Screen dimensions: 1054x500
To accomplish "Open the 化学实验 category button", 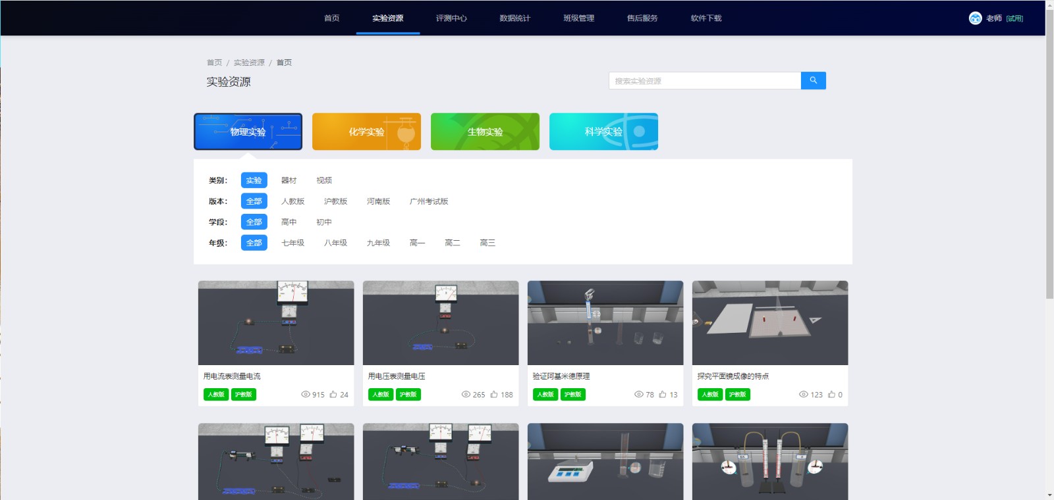I will click(x=366, y=132).
